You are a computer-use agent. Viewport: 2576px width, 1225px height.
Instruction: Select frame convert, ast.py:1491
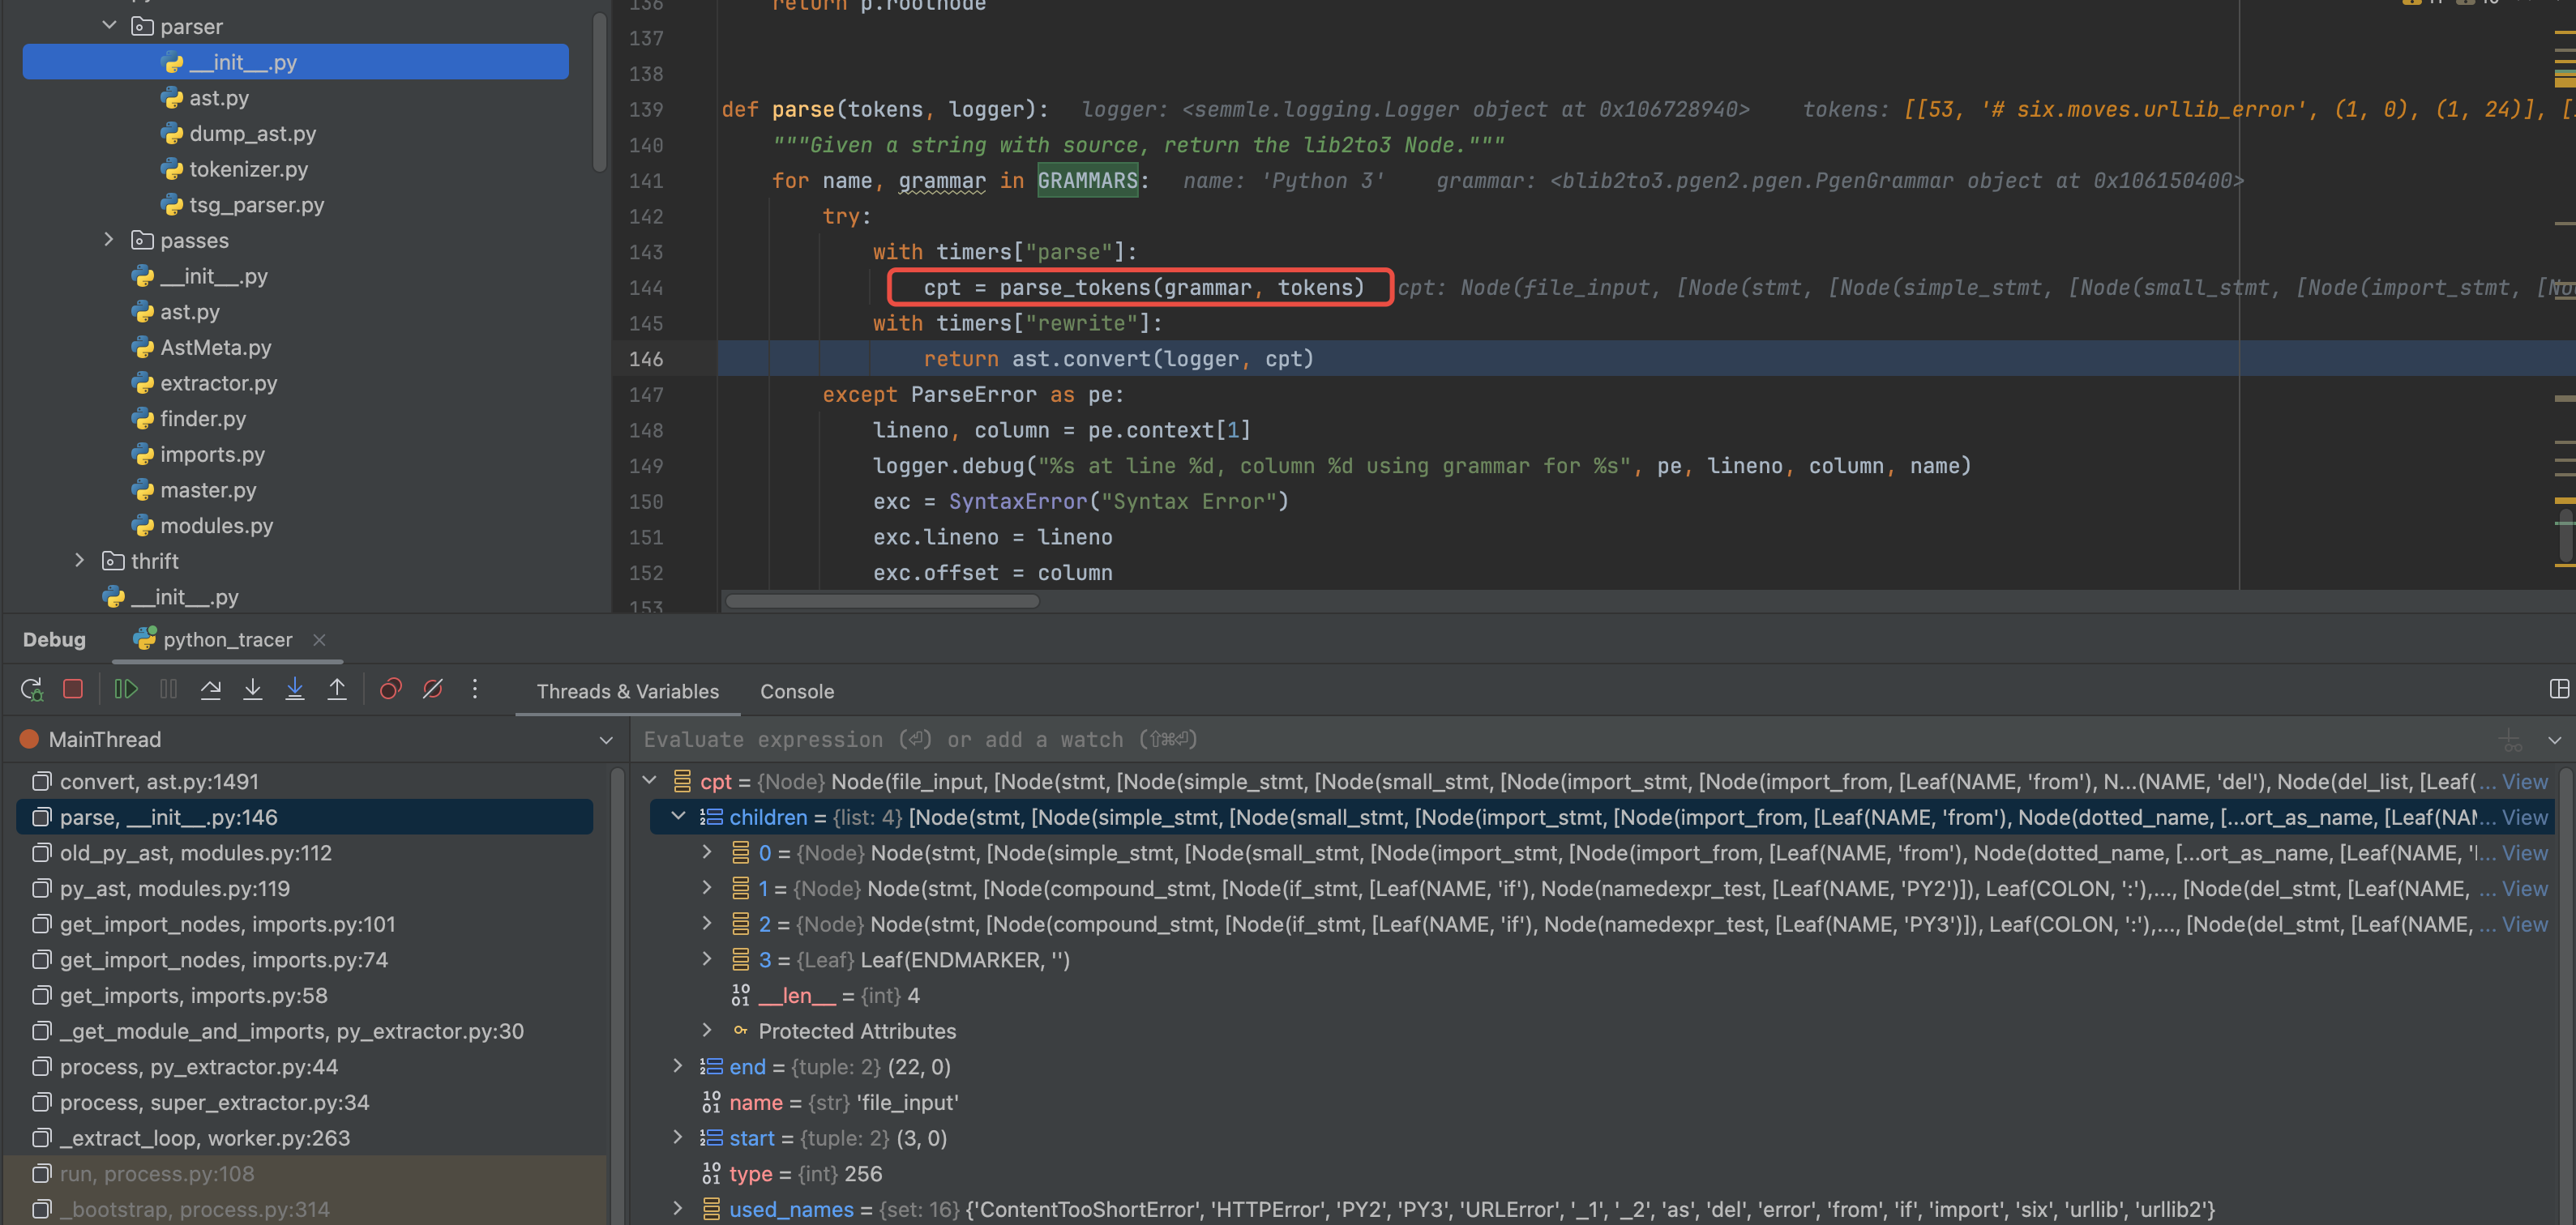pyautogui.click(x=305, y=781)
